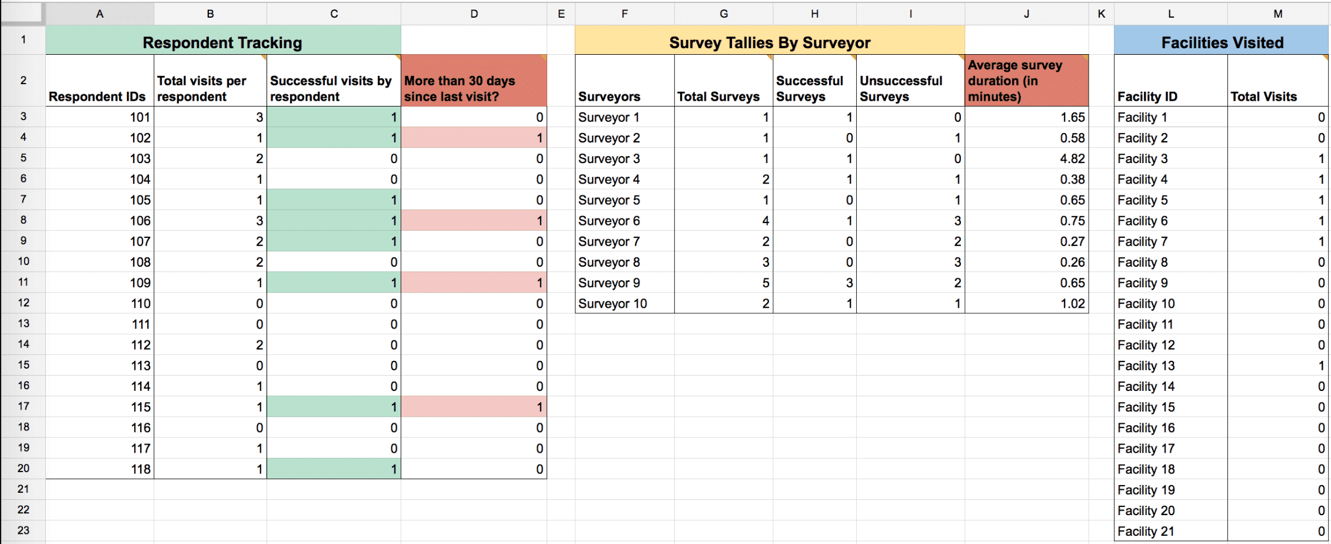1331x544 pixels.
Task: Click the 'Surveyor 4' cell
Action: pyautogui.click(x=624, y=179)
